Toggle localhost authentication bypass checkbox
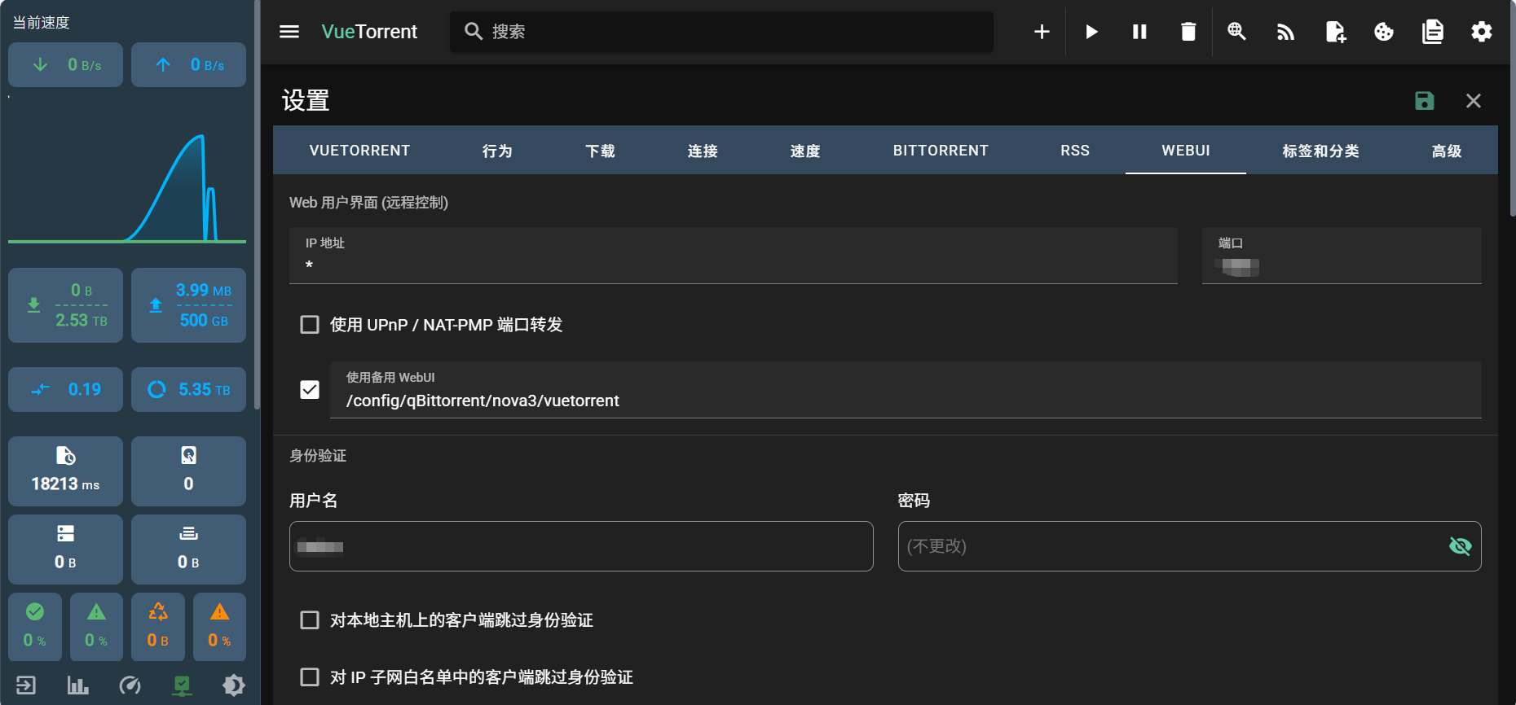Image resolution: width=1516 pixels, height=705 pixels. coord(310,620)
